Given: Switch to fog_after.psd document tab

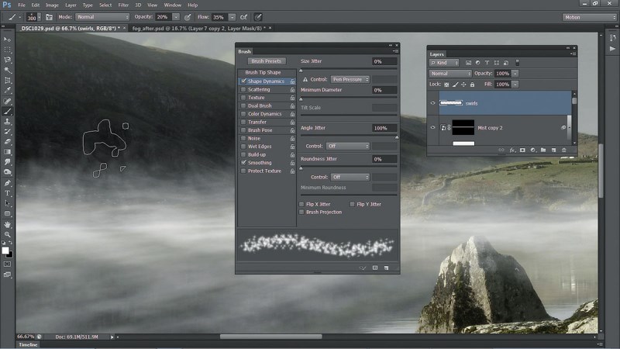Looking at the screenshot, I should tap(198, 29).
